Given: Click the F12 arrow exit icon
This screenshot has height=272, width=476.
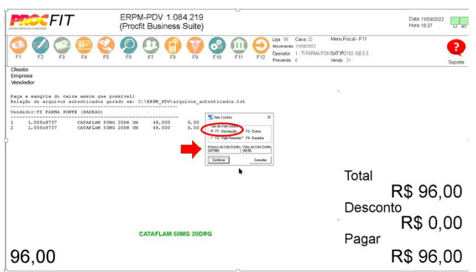Looking at the screenshot, I should [x=261, y=45].
